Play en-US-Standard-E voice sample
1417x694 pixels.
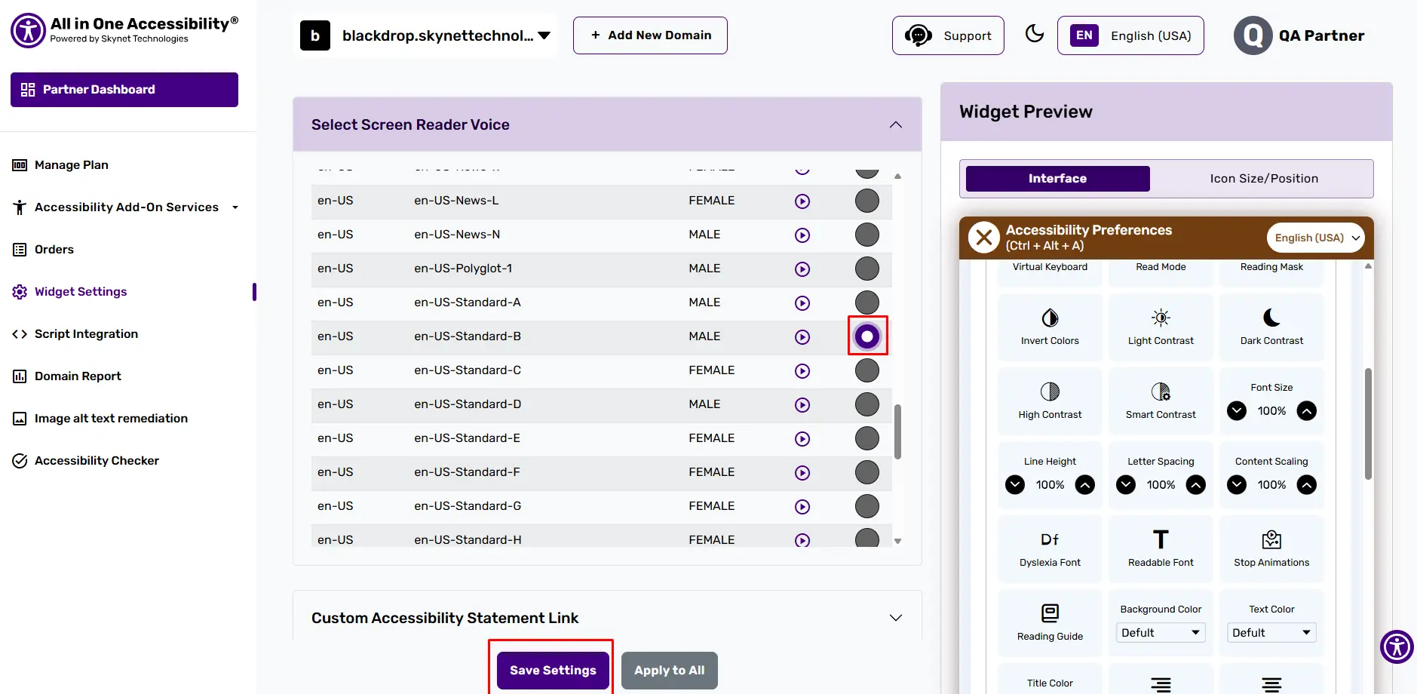(802, 439)
